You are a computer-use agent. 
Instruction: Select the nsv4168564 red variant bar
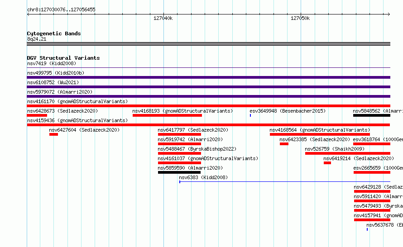click(320, 134)
